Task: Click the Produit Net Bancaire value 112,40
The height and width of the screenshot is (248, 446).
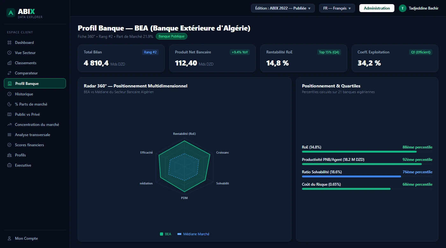Action: pyautogui.click(x=186, y=63)
